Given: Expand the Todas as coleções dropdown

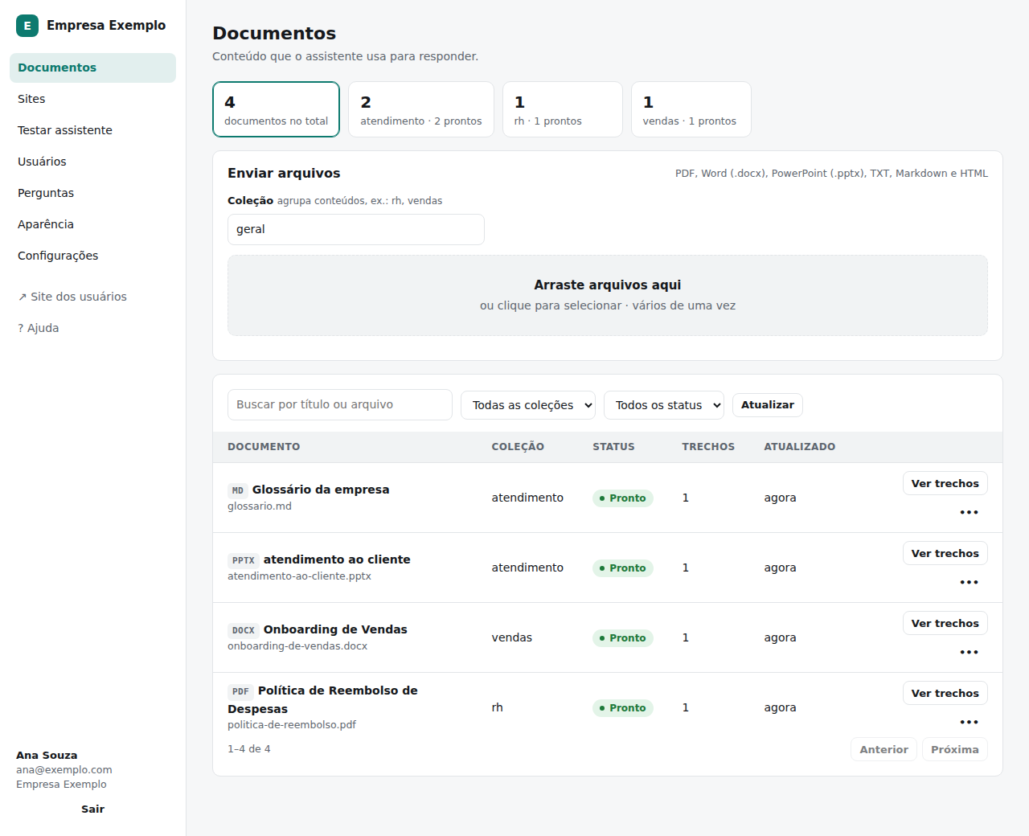Looking at the screenshot, I should pyautogui.click(x=528, y=405).
